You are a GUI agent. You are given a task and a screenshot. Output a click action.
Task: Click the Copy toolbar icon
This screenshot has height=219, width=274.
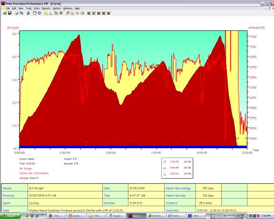pyautogui.click(x=21, y=13)
